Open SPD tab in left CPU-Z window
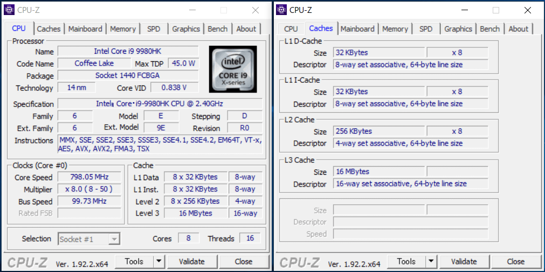This screenshot has width=545, height=272. [154, 29]
